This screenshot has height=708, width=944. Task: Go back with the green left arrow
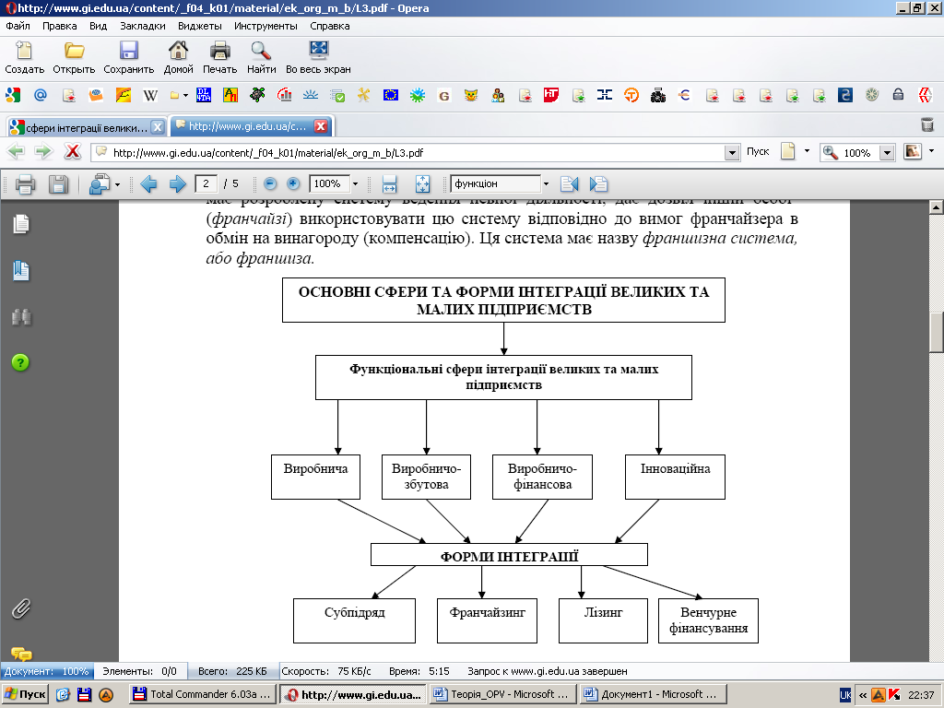pyautogui.click(x=15, y=151)
